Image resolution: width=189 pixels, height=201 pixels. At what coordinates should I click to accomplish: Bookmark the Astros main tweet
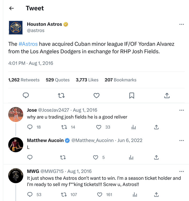tap(132, 95)
